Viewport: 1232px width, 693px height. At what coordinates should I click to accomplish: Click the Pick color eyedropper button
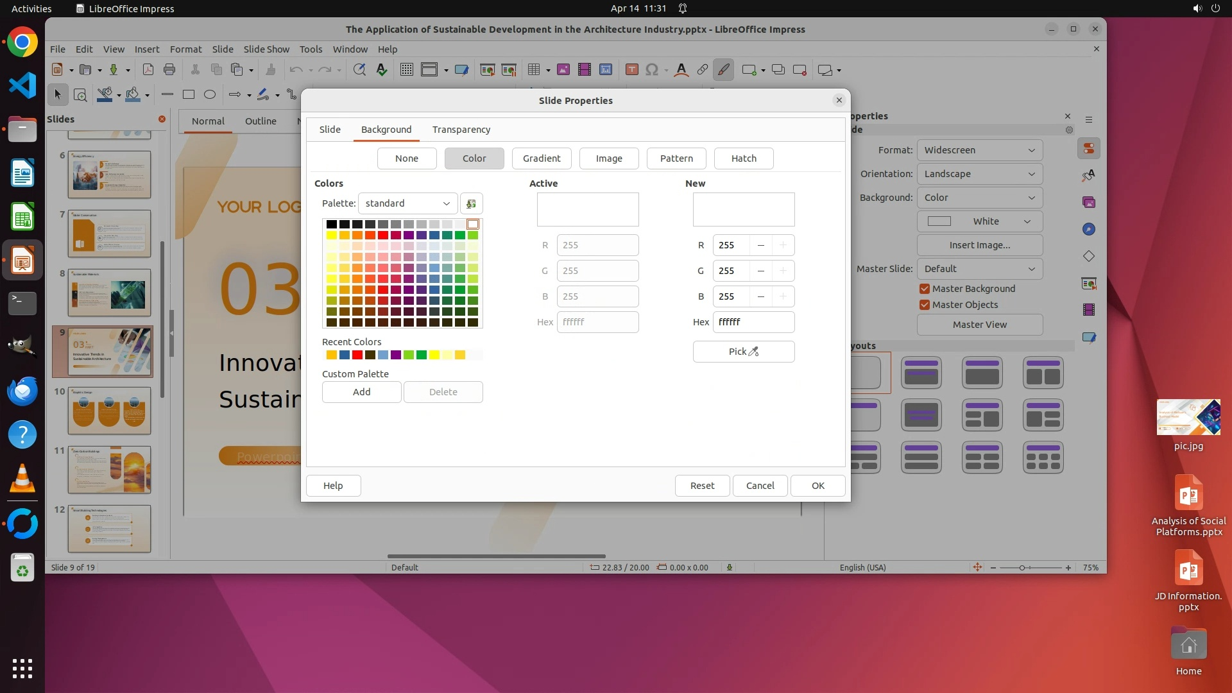coord(743,352)
